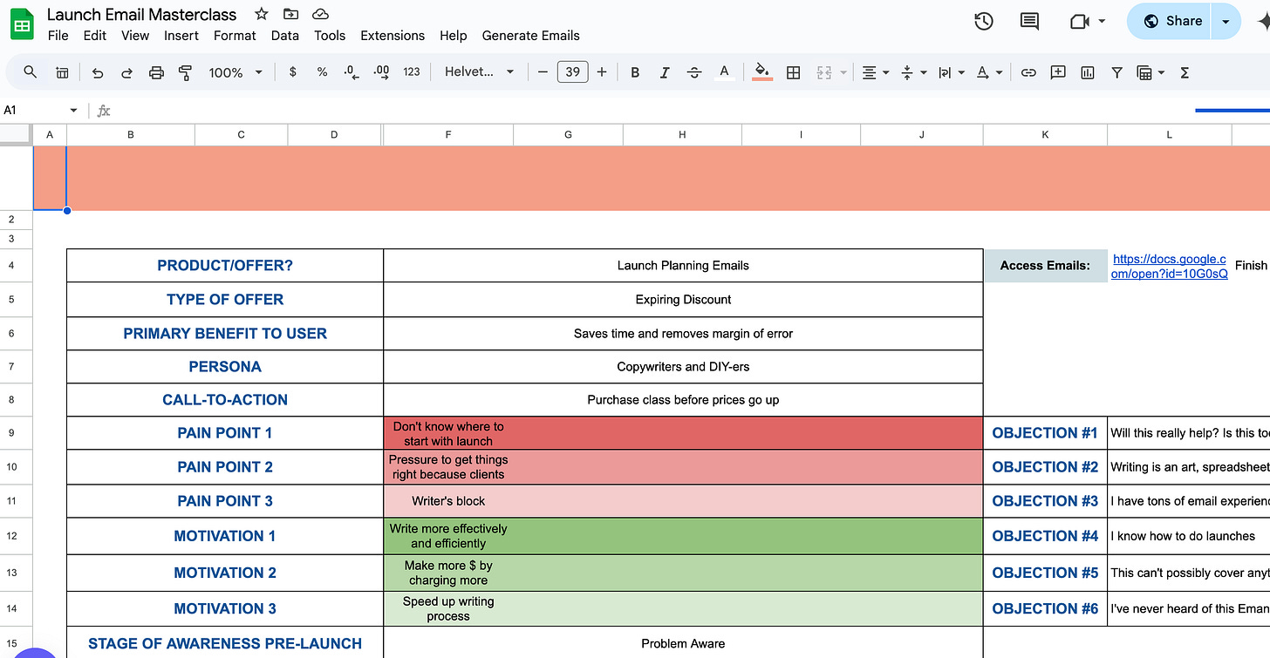Search the menus with the magnifier icon
Viewport: 1270px width, 658px height.
[x=31, y=72]
